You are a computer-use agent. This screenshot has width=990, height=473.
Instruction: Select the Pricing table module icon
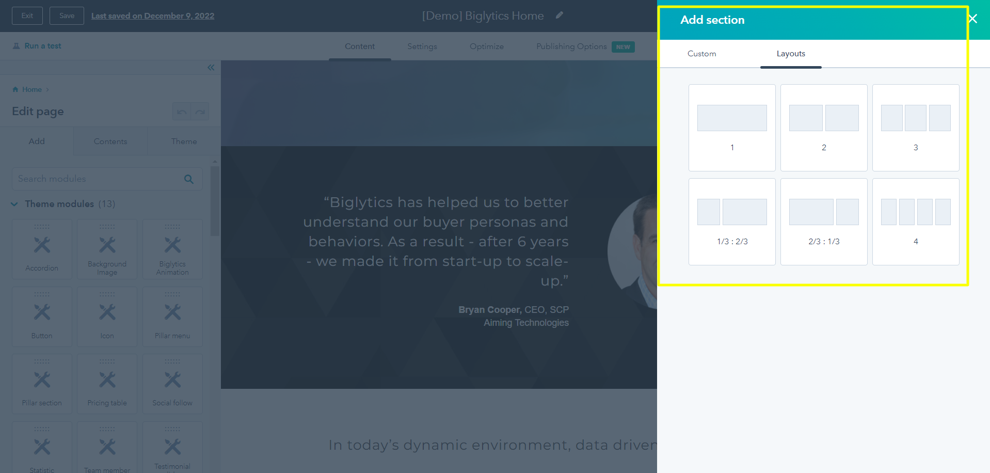click(x=107, y=380)
